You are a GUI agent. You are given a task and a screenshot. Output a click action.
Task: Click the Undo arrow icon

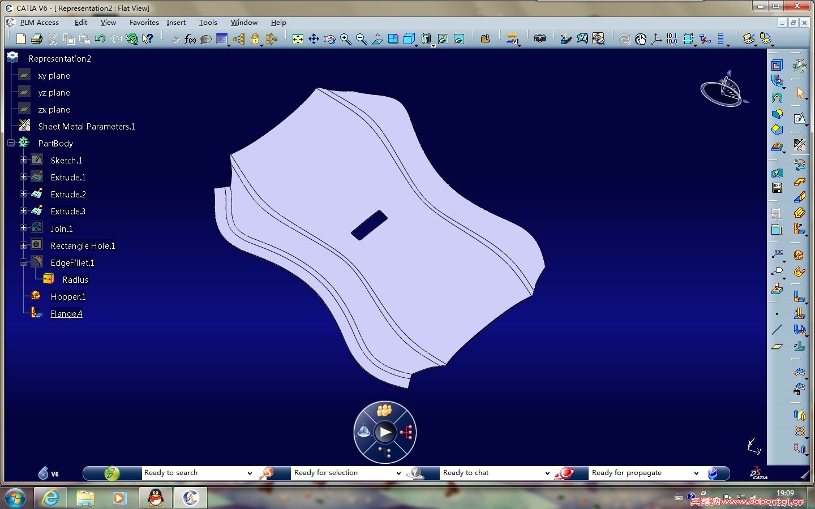tap(100, 38)
